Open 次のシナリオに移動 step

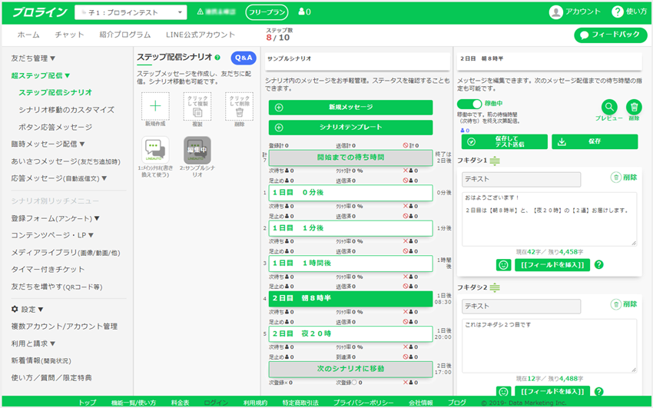(350, 369)
